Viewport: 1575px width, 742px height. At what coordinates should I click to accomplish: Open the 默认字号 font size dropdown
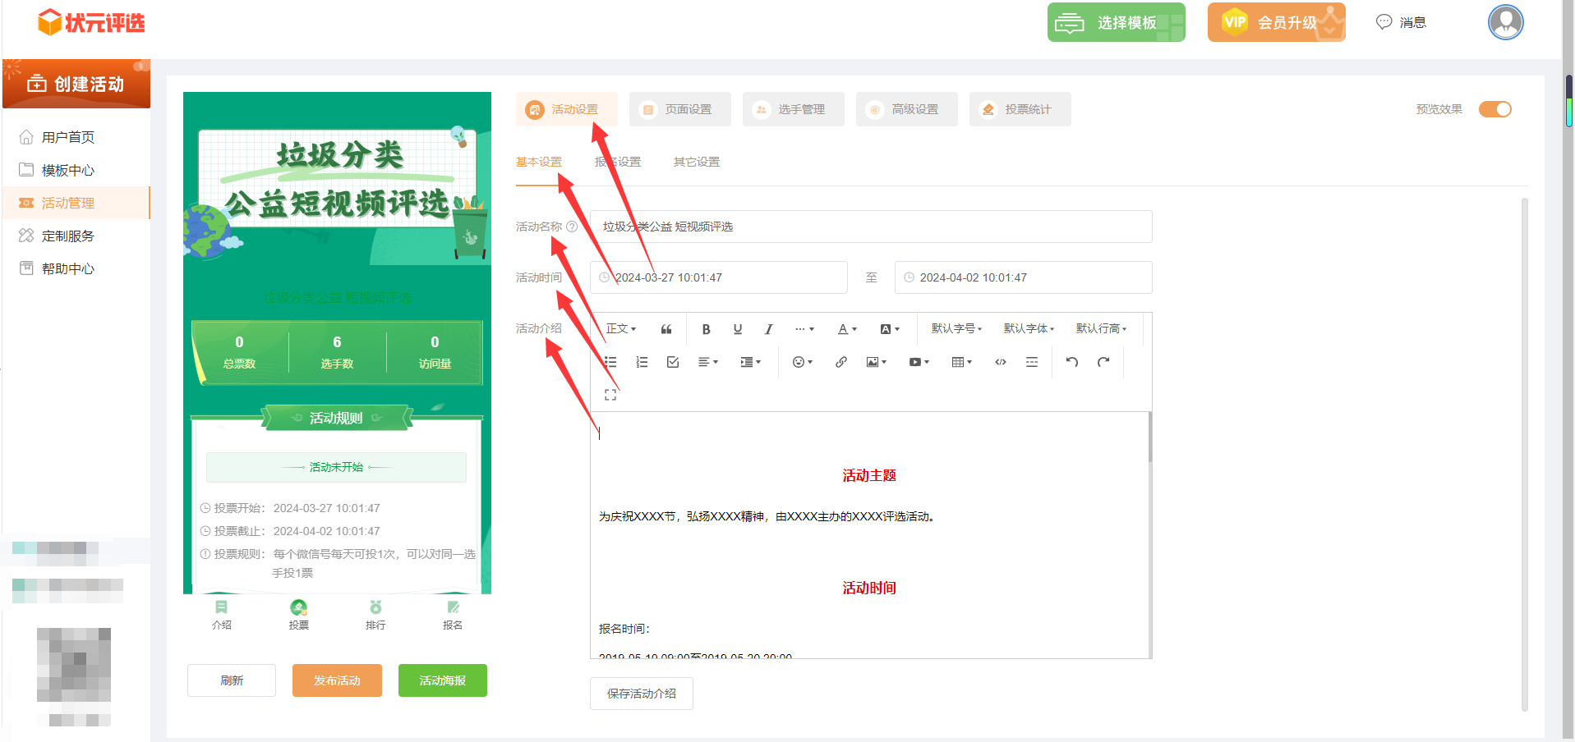tap(956, 329)
